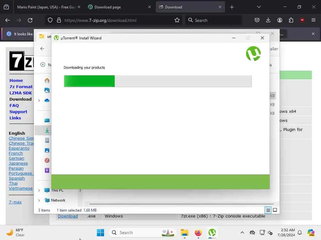Open the Firefox hamburger menu
This screenshot has width=321, height=240.
pos(313,20)
